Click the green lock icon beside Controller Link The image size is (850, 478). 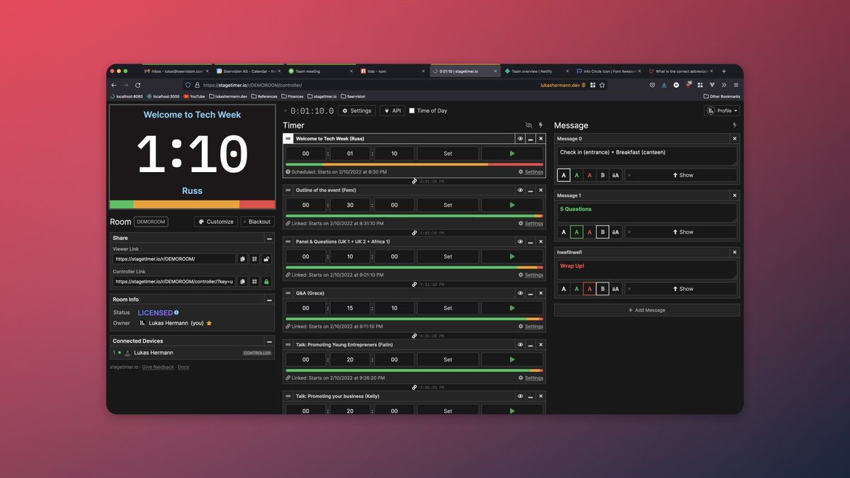(x=266, y=282)
